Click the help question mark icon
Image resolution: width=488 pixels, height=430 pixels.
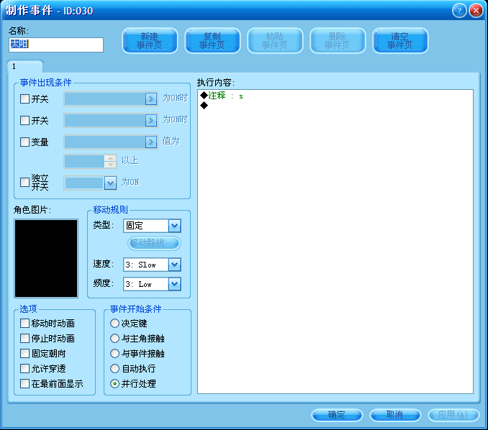coord(459,11)
